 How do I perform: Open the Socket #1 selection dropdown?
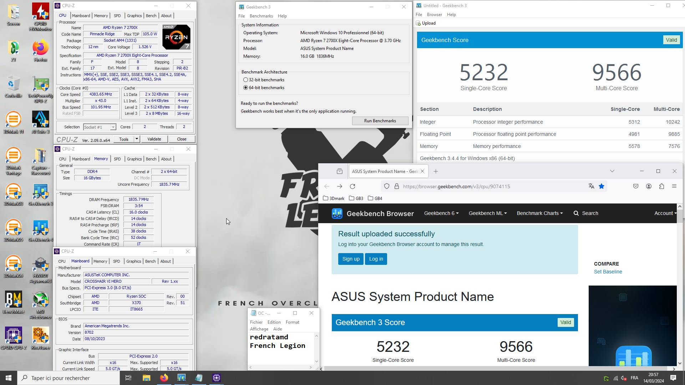tap(100, 127)
